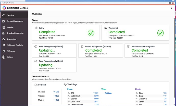Viewport: 176px width, 106px height.
Task: Open Multimedia App Suite grid icon
Action: (x=4, y=45)
